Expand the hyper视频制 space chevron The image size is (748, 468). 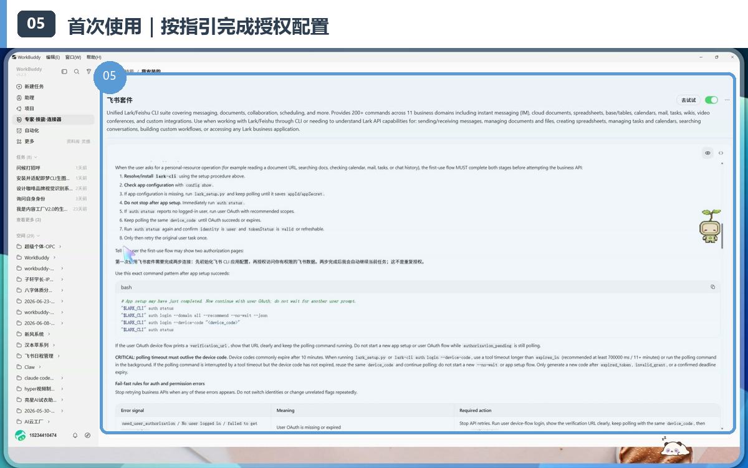pyautogui.click(x=62, y=389)
